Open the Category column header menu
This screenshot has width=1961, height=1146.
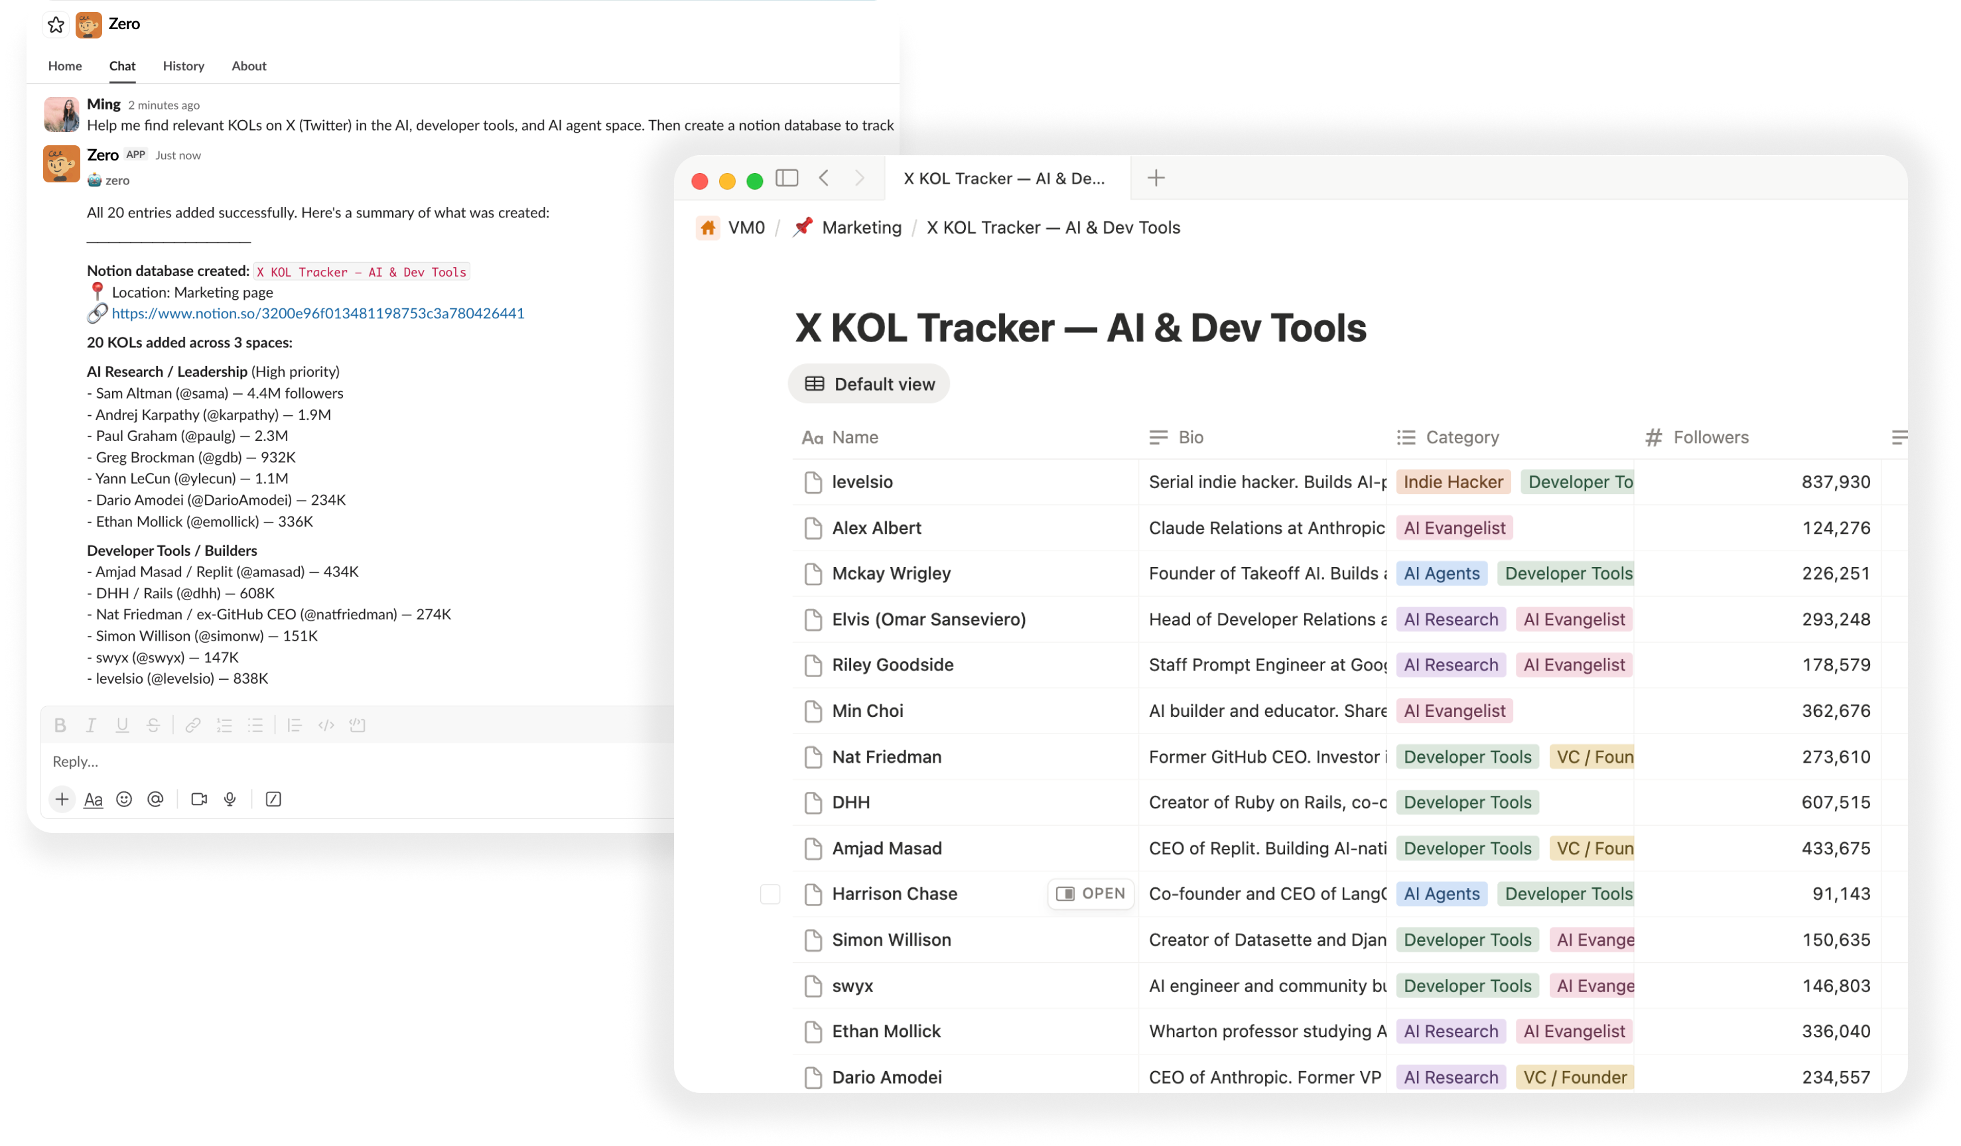tap(1511, 437)
